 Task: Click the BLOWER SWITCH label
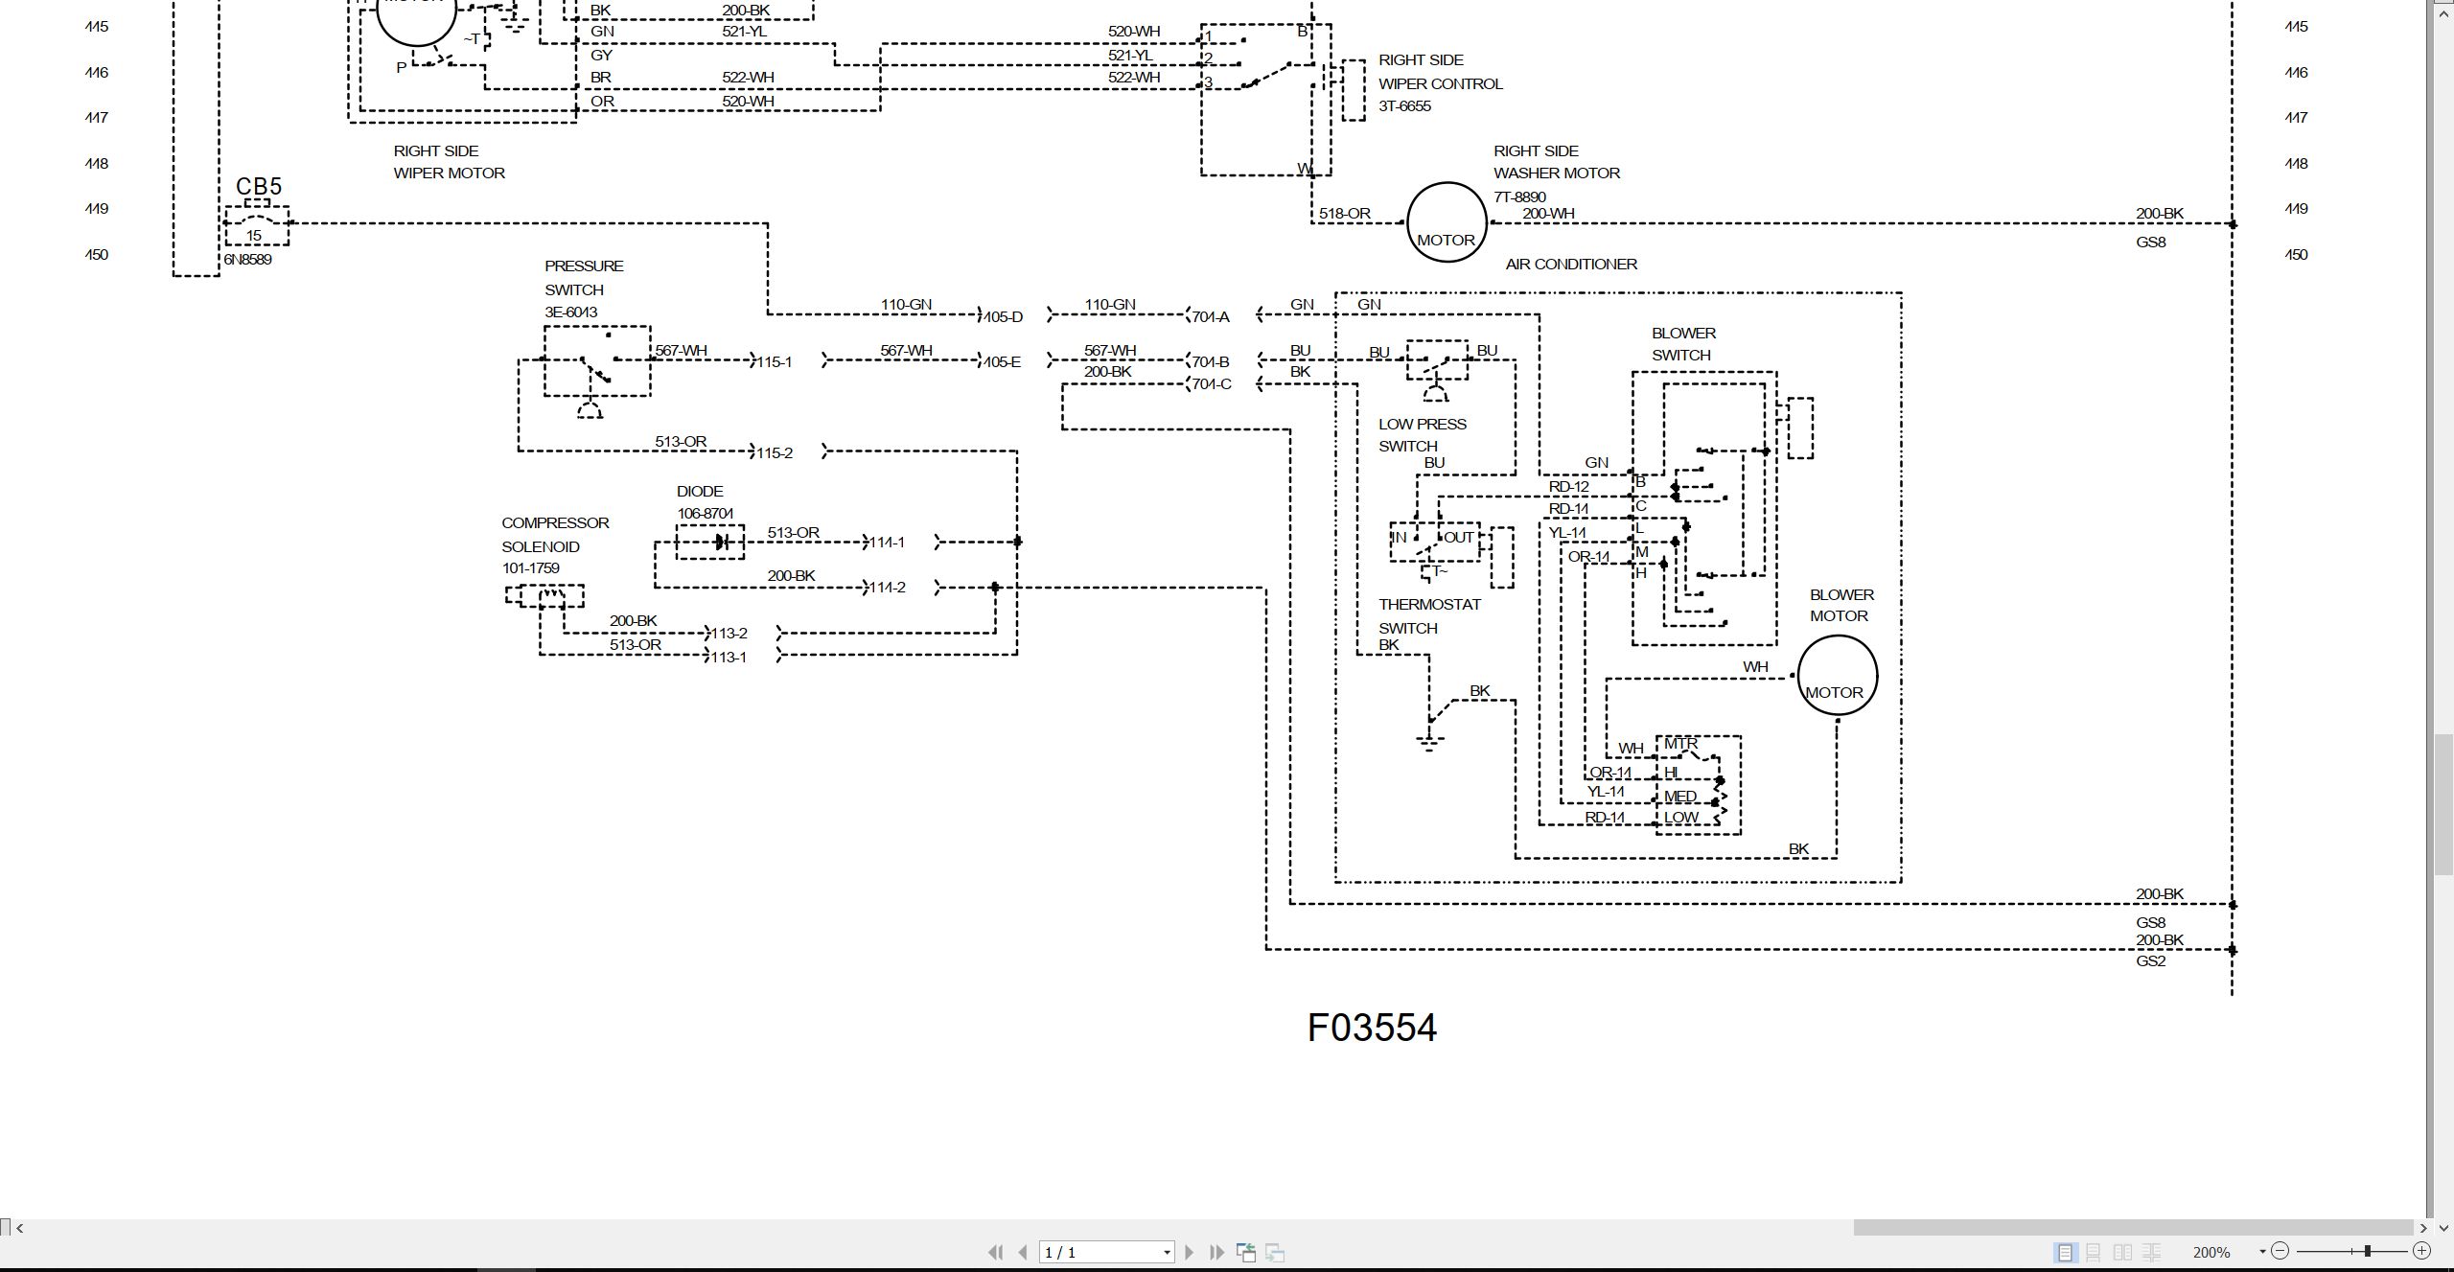click(x=1683, y=344)
